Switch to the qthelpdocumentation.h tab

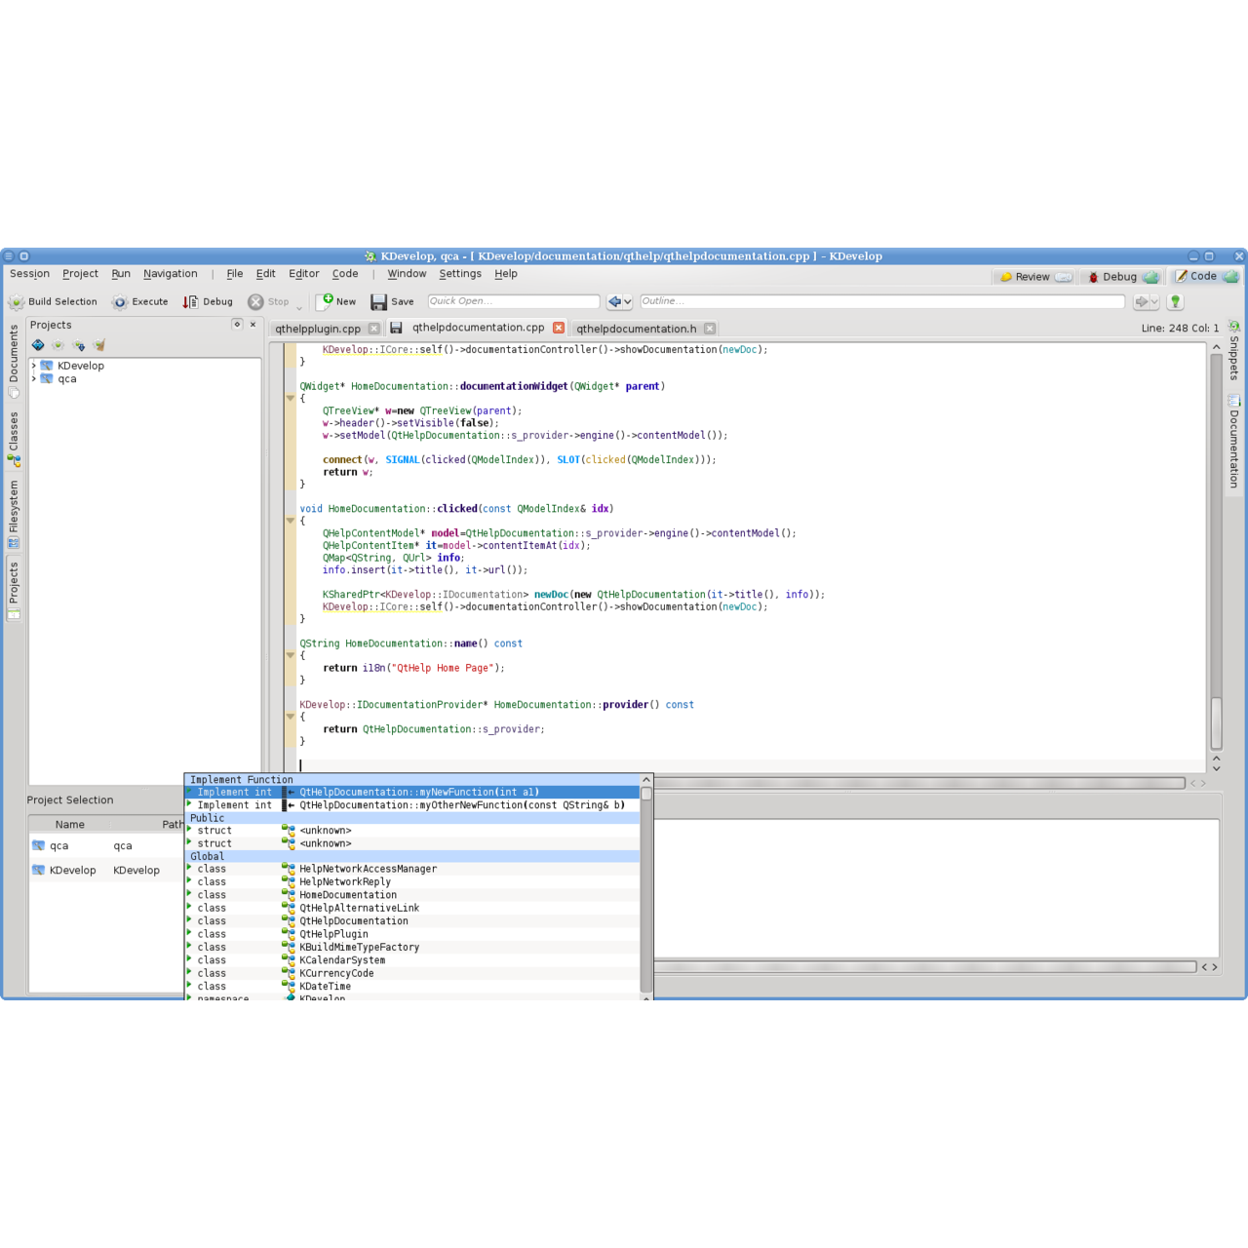click(x=636, y=328)
